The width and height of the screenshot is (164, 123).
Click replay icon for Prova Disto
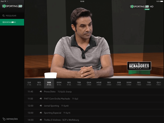(x=41, y=92)
